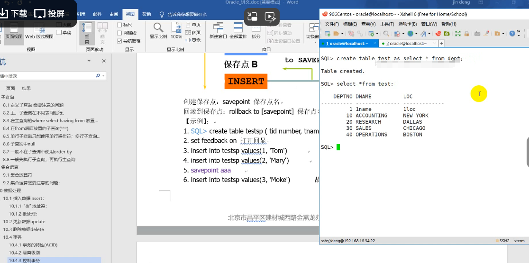This screenshot has height=263, width=529.
Task: Click the font icon in Xshell toolbar
Action: pos(423,34)
